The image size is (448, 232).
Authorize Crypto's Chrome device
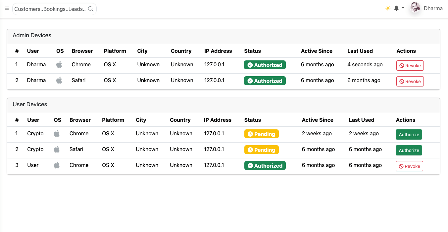tap(409, 135)
